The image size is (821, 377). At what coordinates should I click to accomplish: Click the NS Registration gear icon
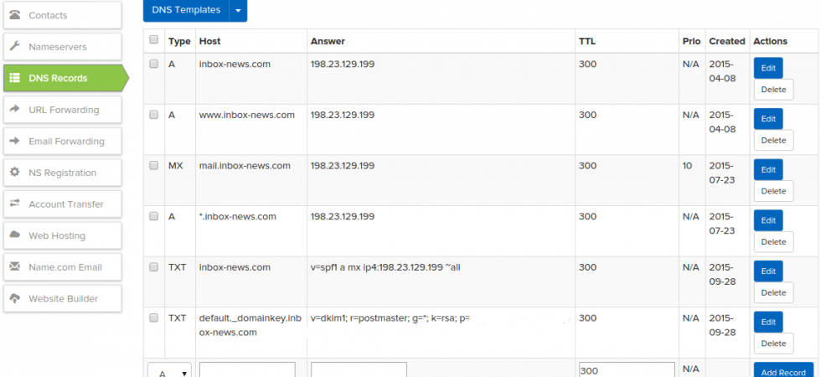15,173
